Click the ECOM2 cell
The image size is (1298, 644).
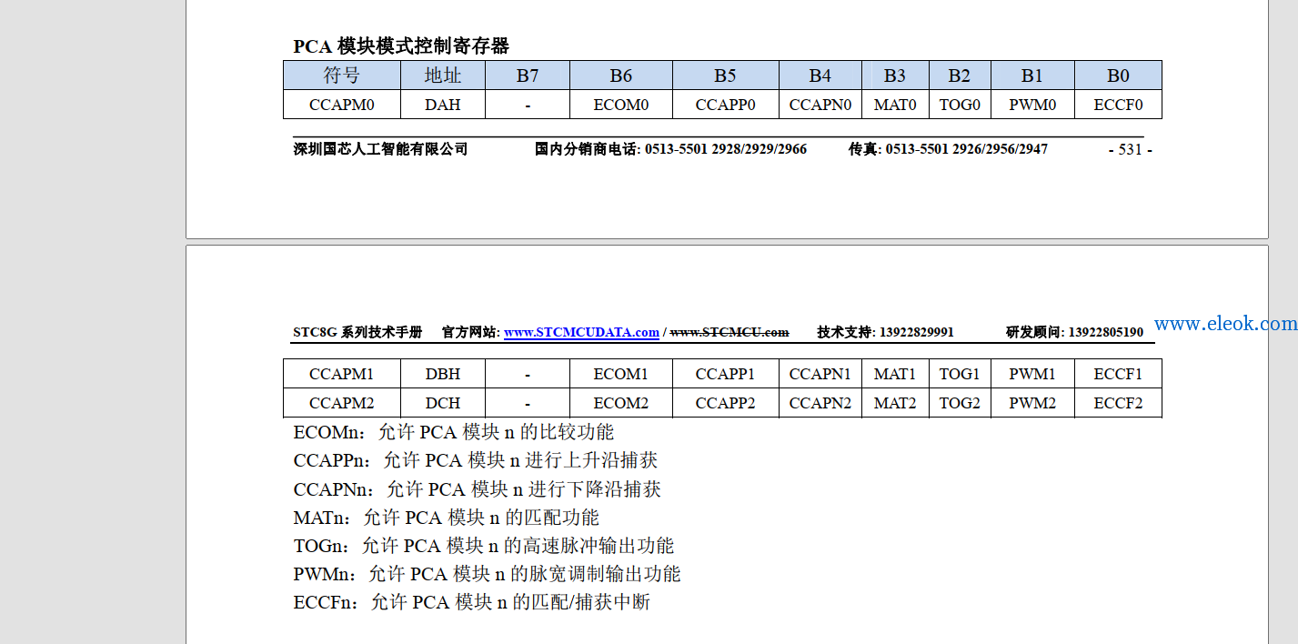tap(621, 403)
